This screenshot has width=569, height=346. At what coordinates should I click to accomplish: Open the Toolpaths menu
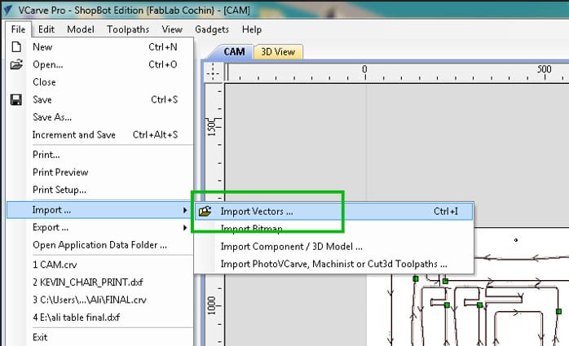[x=128, y=29]
